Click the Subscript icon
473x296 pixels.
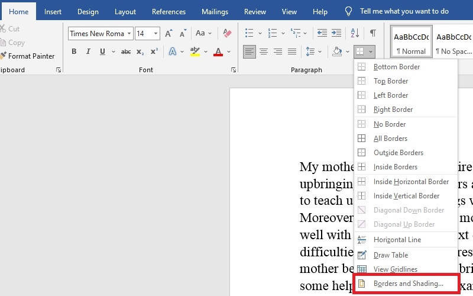[x=140, y=52]
